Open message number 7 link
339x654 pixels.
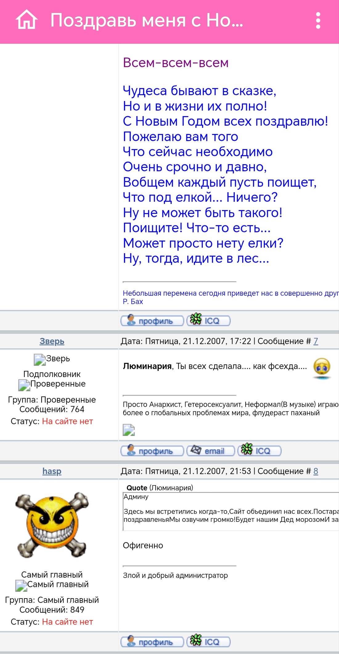pos(316,341)
